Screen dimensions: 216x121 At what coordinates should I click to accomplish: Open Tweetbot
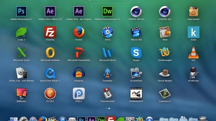click(x=107, y=73)
